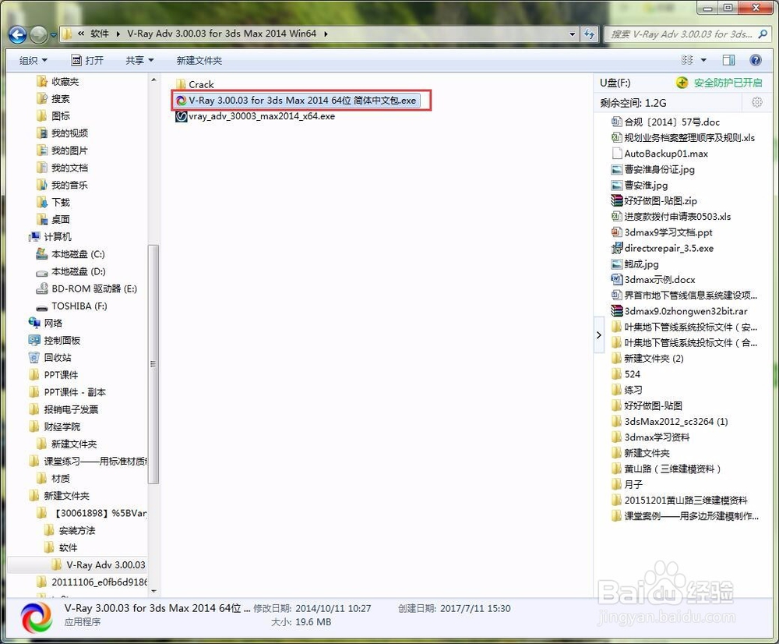Select 20111106_e0fb6d918 folder in the tree
The height and width of the screenshot is (644, 779).
click(x=91, y=582)
